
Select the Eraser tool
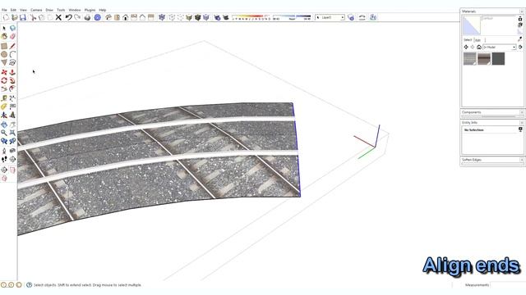point(12,36)
